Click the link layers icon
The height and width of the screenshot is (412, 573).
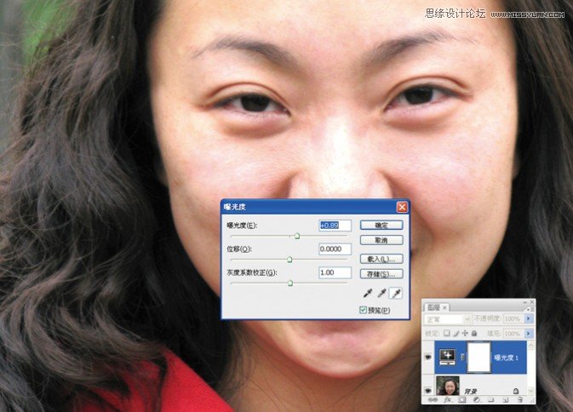pyautogui.click(x=433, y=399)
